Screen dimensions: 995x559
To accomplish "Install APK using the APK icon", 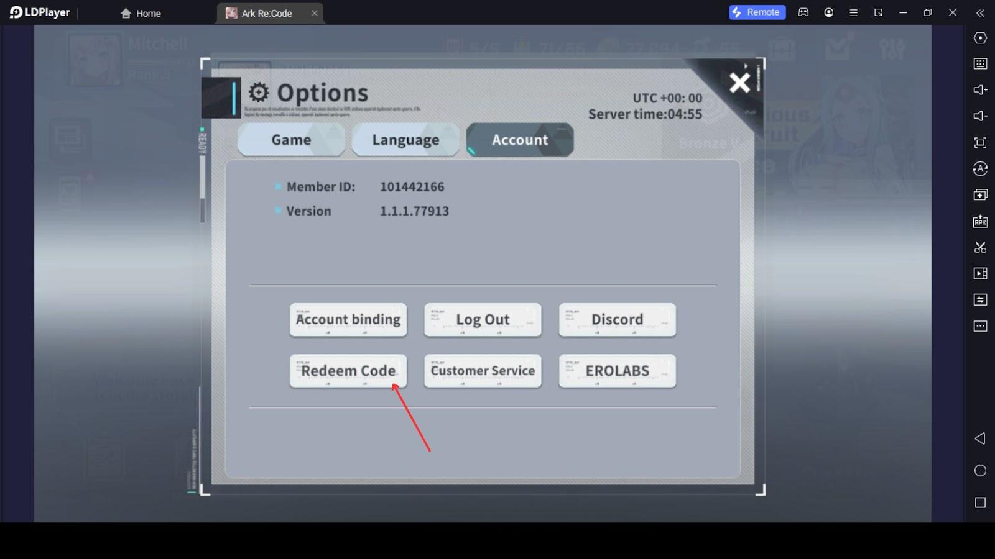I will pos(980,221).
